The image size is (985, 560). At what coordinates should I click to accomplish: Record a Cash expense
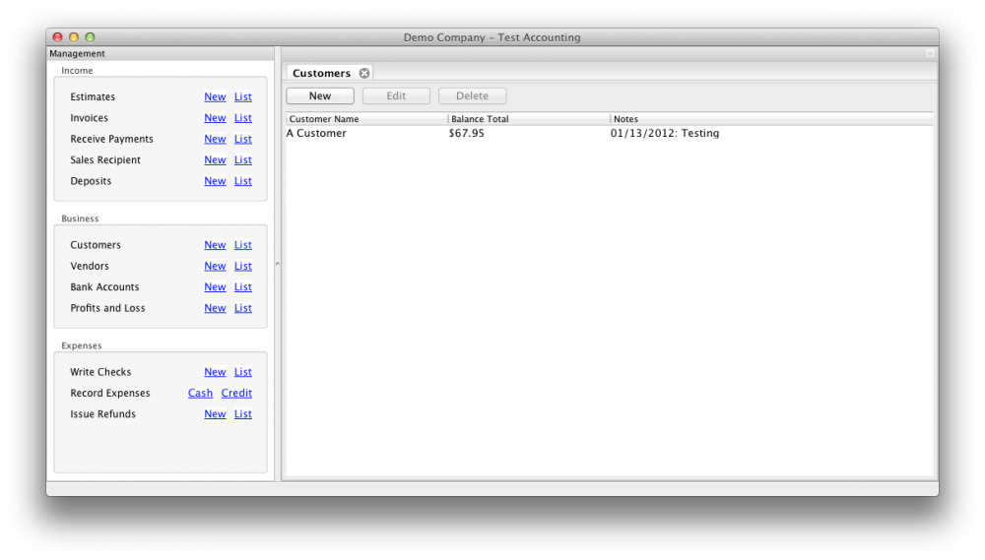point(200,393)
